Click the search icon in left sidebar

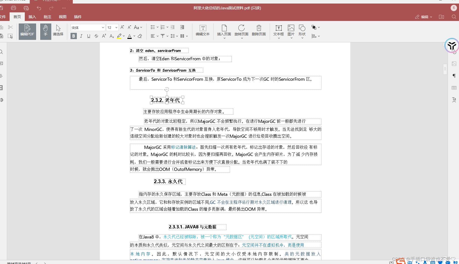pos(2,52)
